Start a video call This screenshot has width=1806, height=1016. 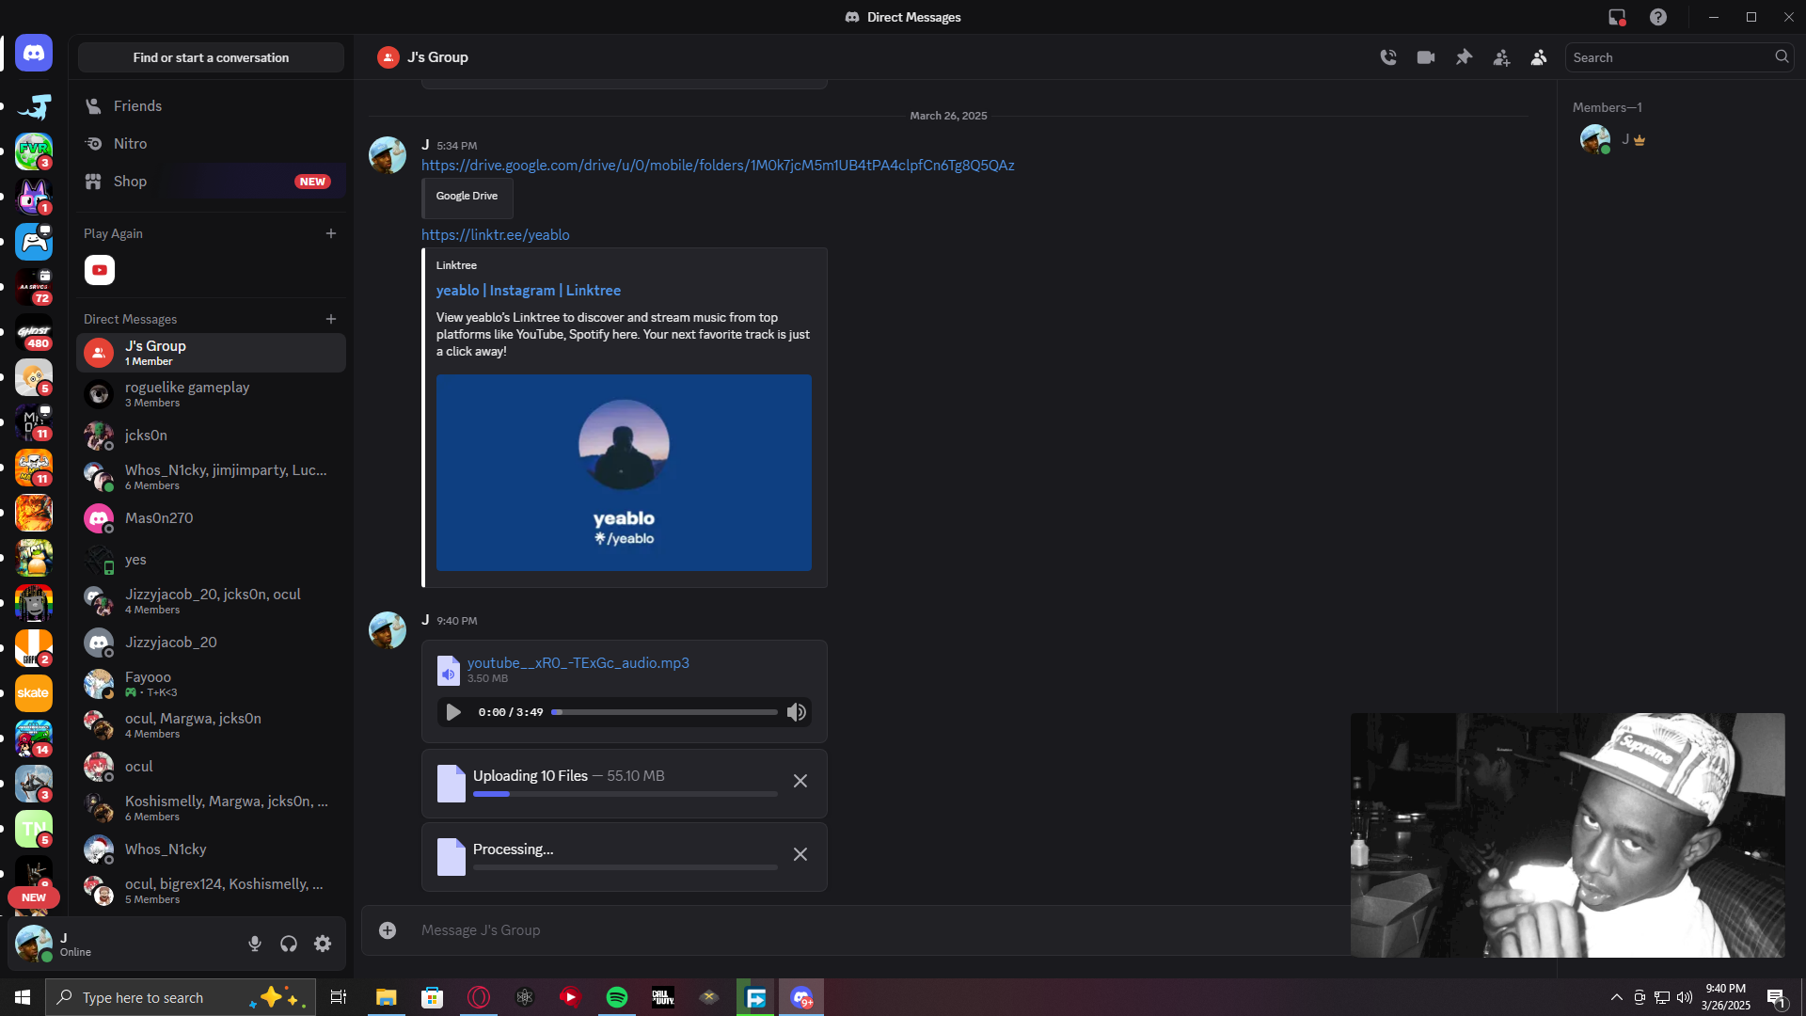pyautogui.click(x=1426, y=57)
